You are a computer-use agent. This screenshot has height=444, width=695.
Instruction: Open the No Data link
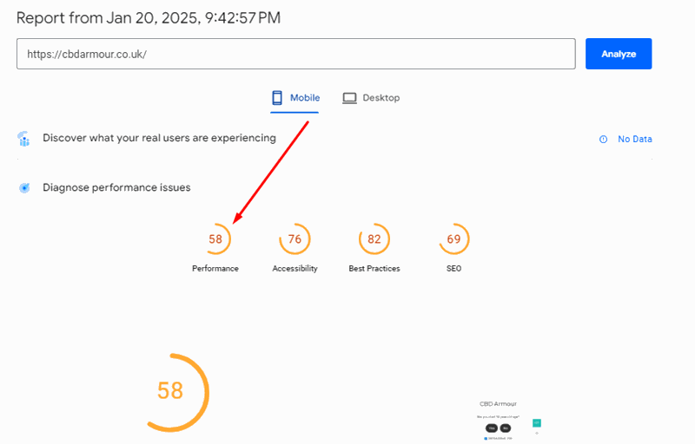(634, 139)
